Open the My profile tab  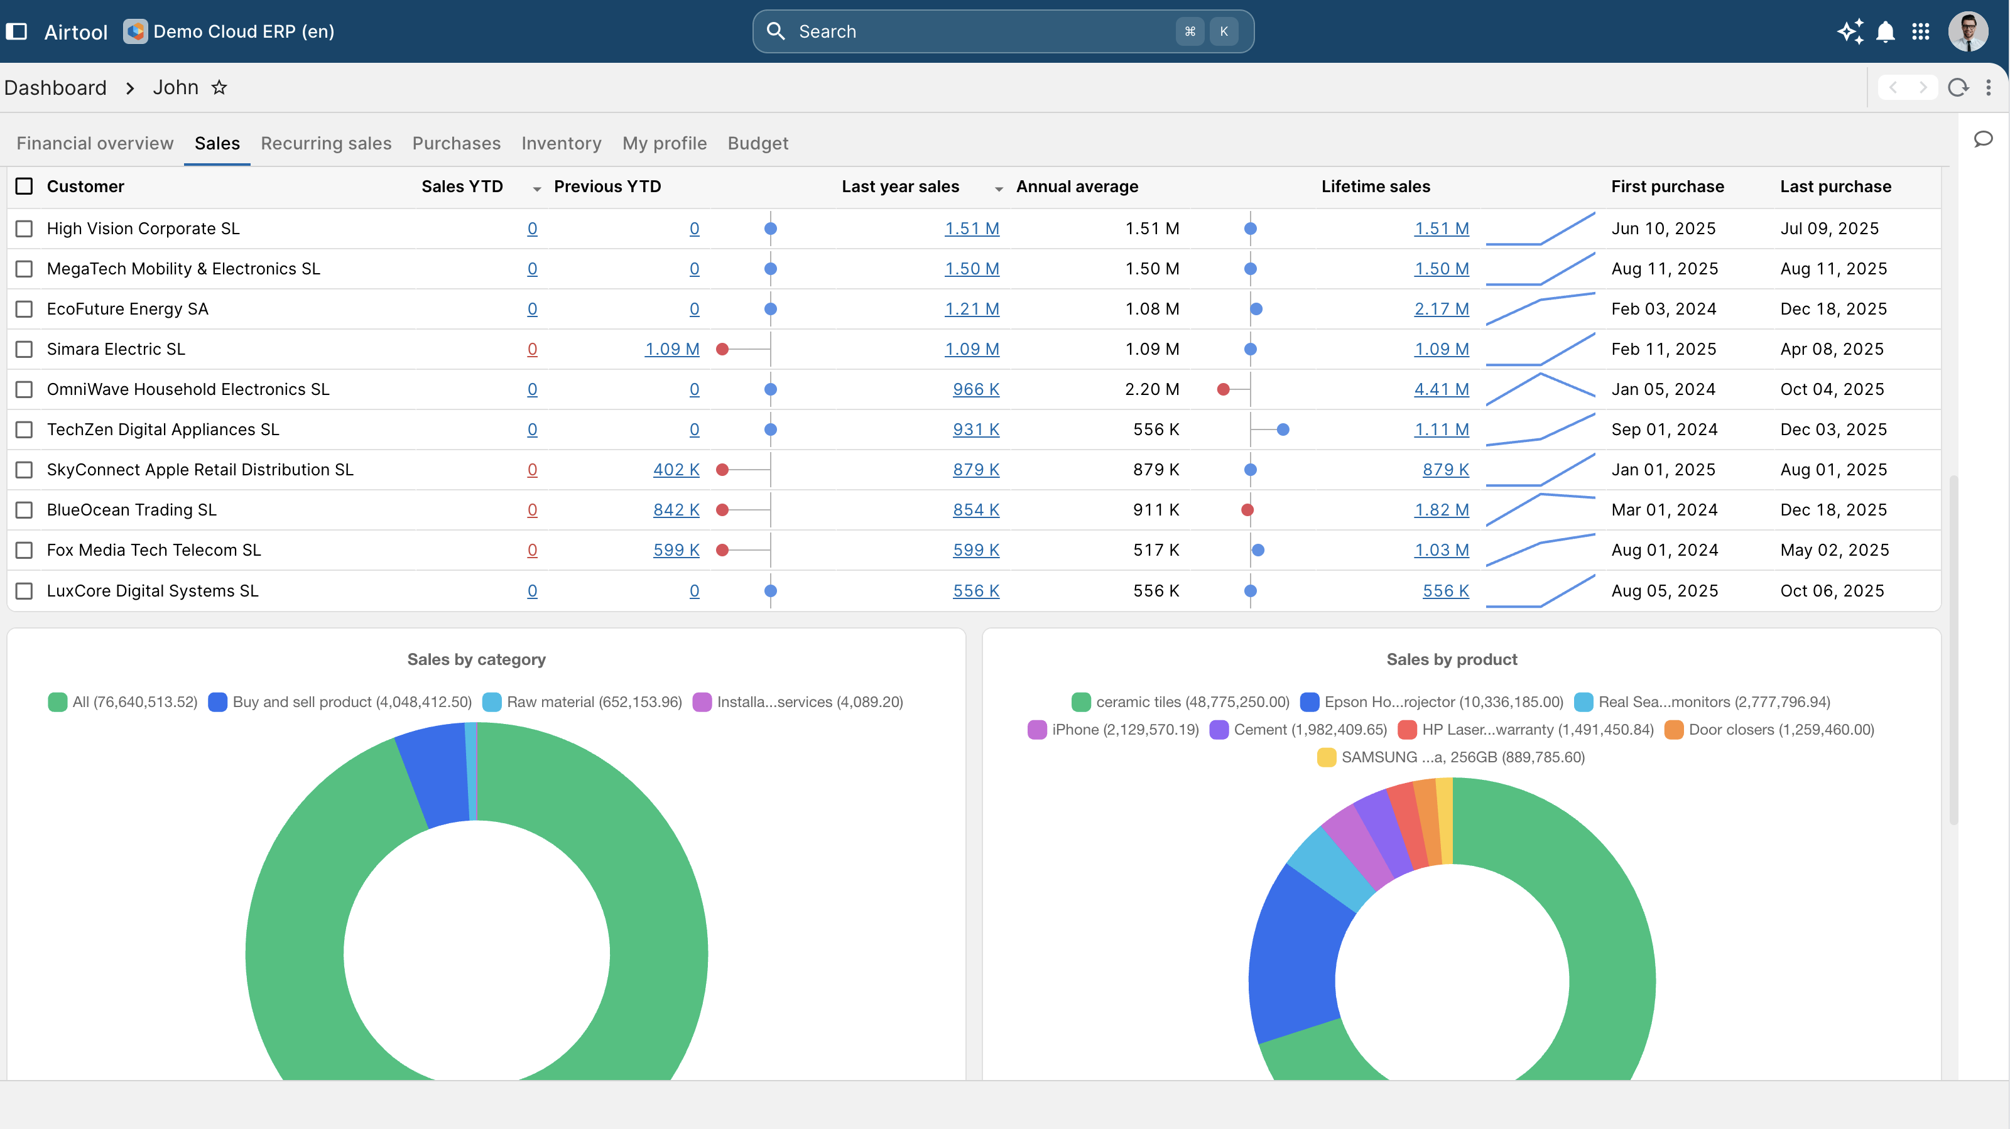point(665,144)
